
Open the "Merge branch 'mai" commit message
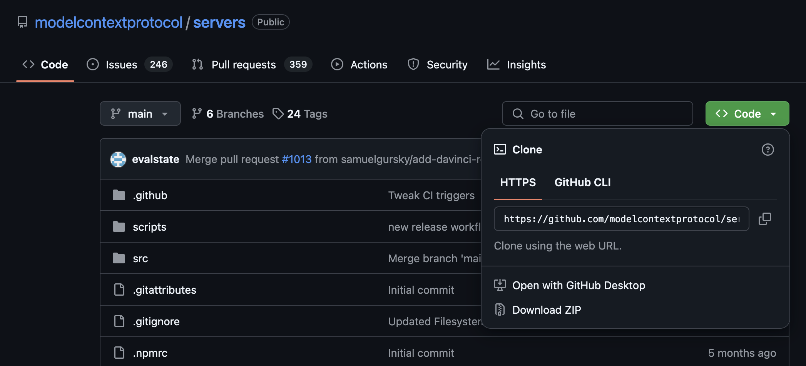[434, 258]
